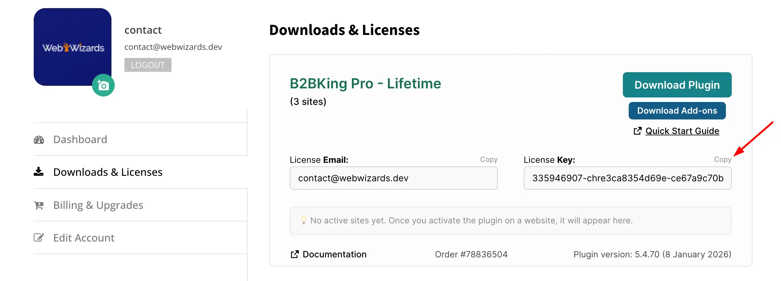
Task: Log out using the LOGOUT button
Action: 148,65
